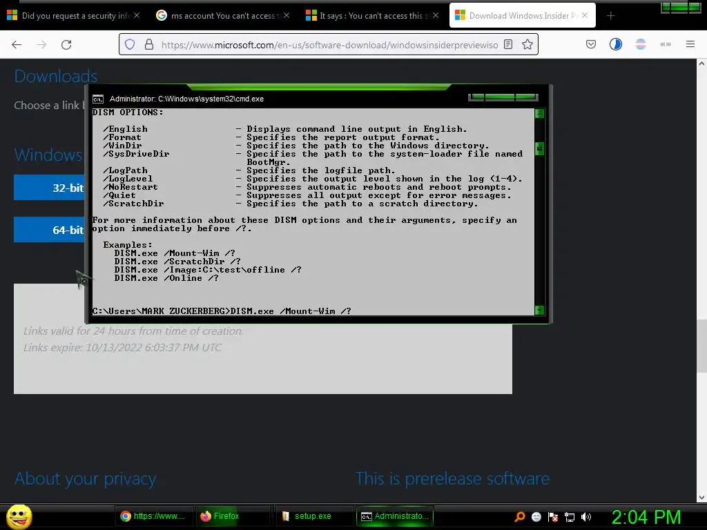Click 'DISM.exe /Online /?' example line
This screenshot has height=530, width=707.
click(x=166, y=278)
